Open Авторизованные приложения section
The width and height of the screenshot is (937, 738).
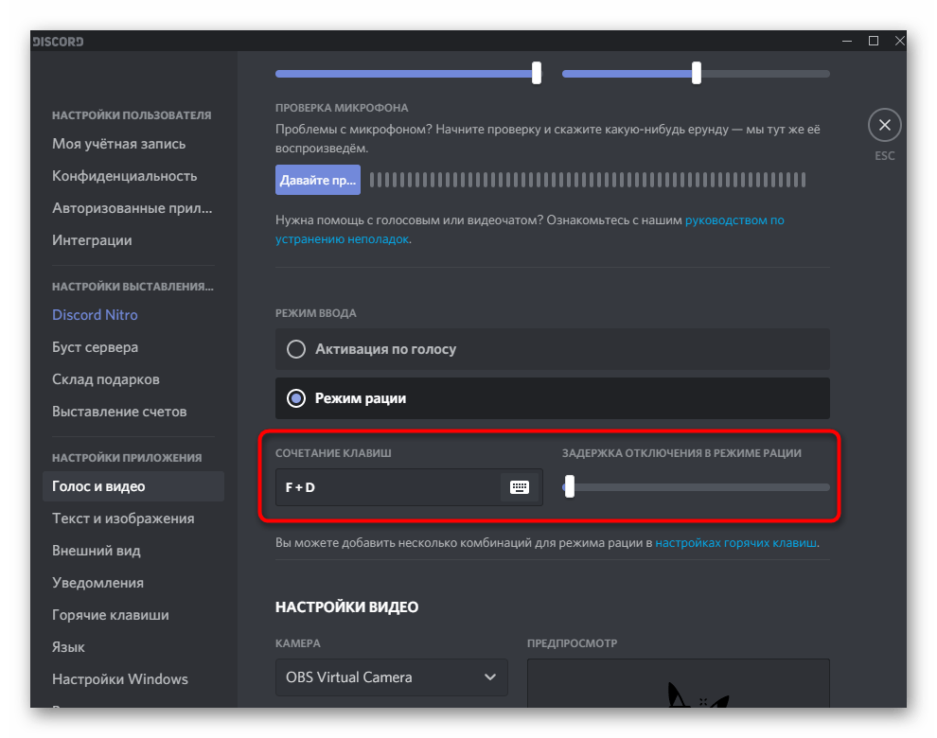pyautogui.click(x=133, y=208)
